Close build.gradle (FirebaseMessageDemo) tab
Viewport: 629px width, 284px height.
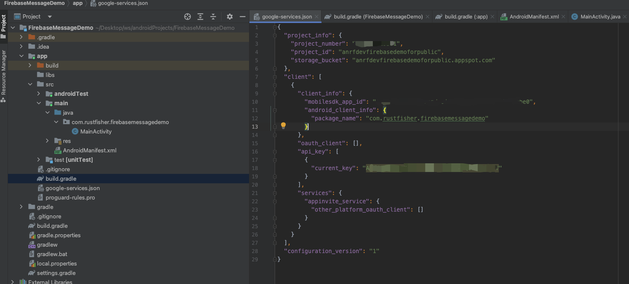tap(428, 17)
